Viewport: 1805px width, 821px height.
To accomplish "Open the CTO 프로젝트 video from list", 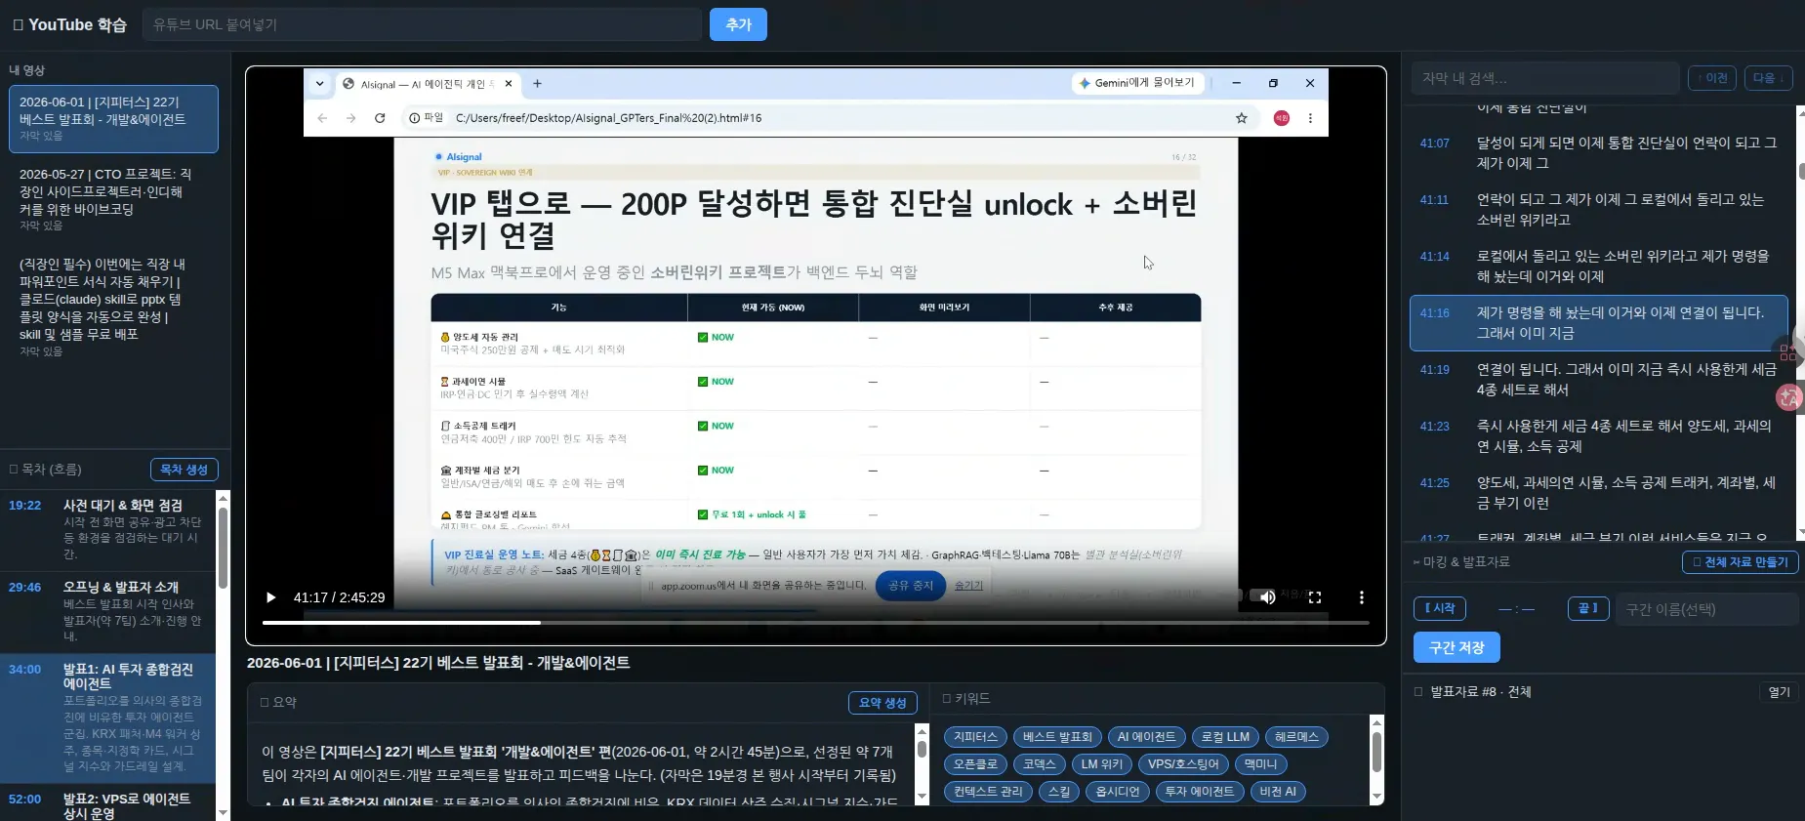I will 113,199.
